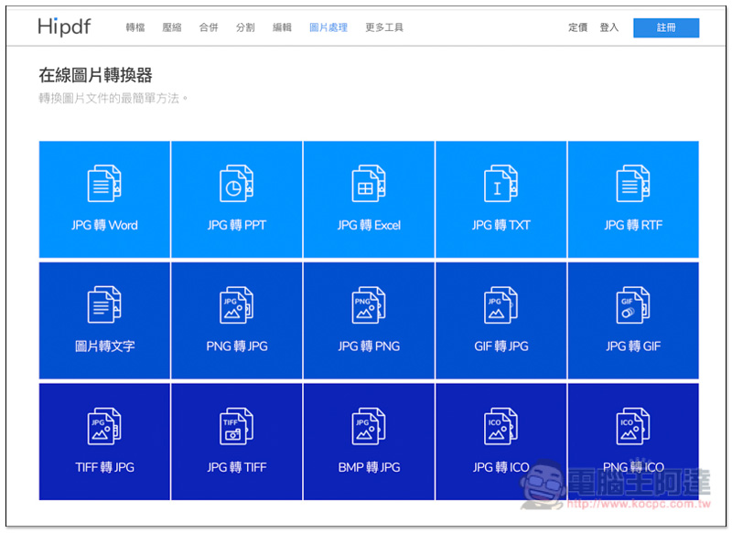Open the 編輯 menu item
The height and width of the screenshot is (533, 732).
coord(282,27)
